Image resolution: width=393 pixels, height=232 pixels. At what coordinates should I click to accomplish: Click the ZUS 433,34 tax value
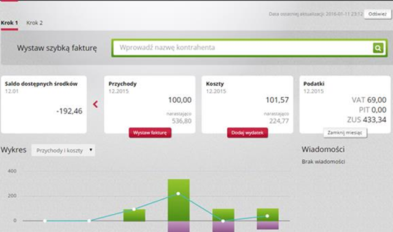(367, 120)
